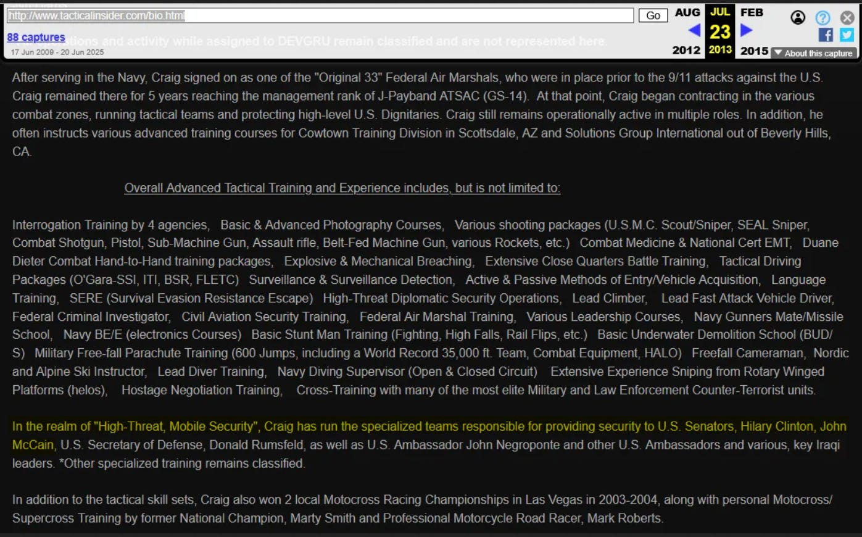The width and height of the screenshot is (862, 537).
Task: Click the text 'Federal Criminal Investigator'
Action: click(91, 317)
